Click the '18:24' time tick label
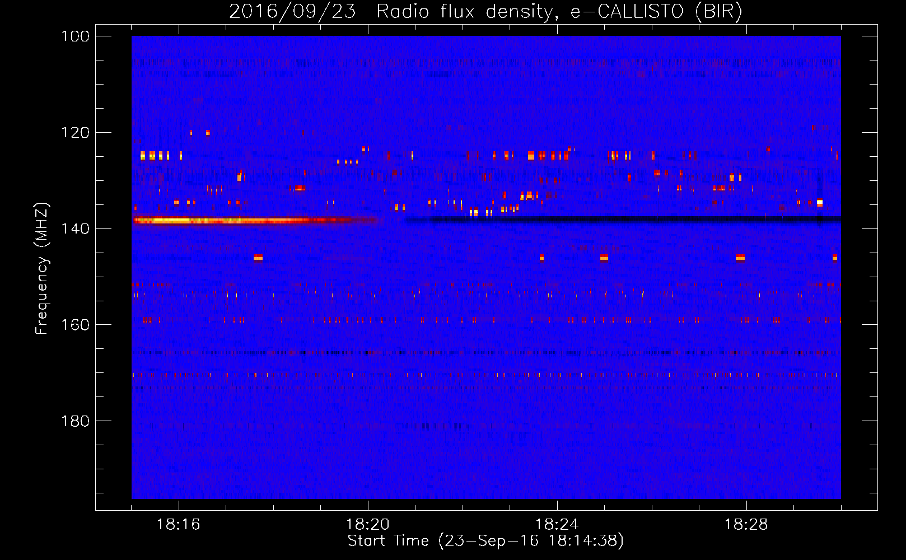The image size is (906, 560). tap(557, 525)
